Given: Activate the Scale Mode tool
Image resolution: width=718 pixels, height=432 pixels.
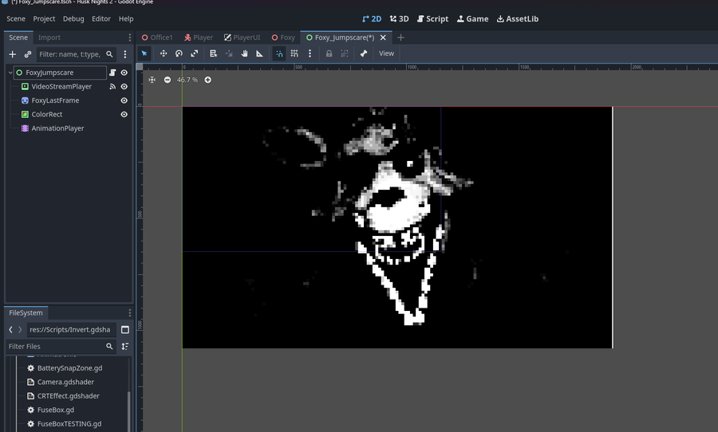Looking at the screenshot, I should (195, 53).
